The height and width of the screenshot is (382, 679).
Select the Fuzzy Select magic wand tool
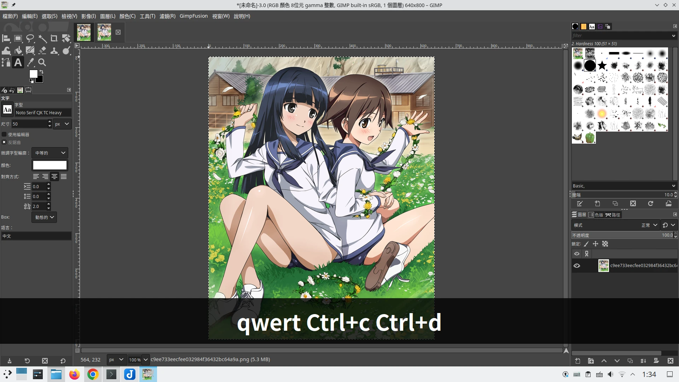(x=42, y=38)
